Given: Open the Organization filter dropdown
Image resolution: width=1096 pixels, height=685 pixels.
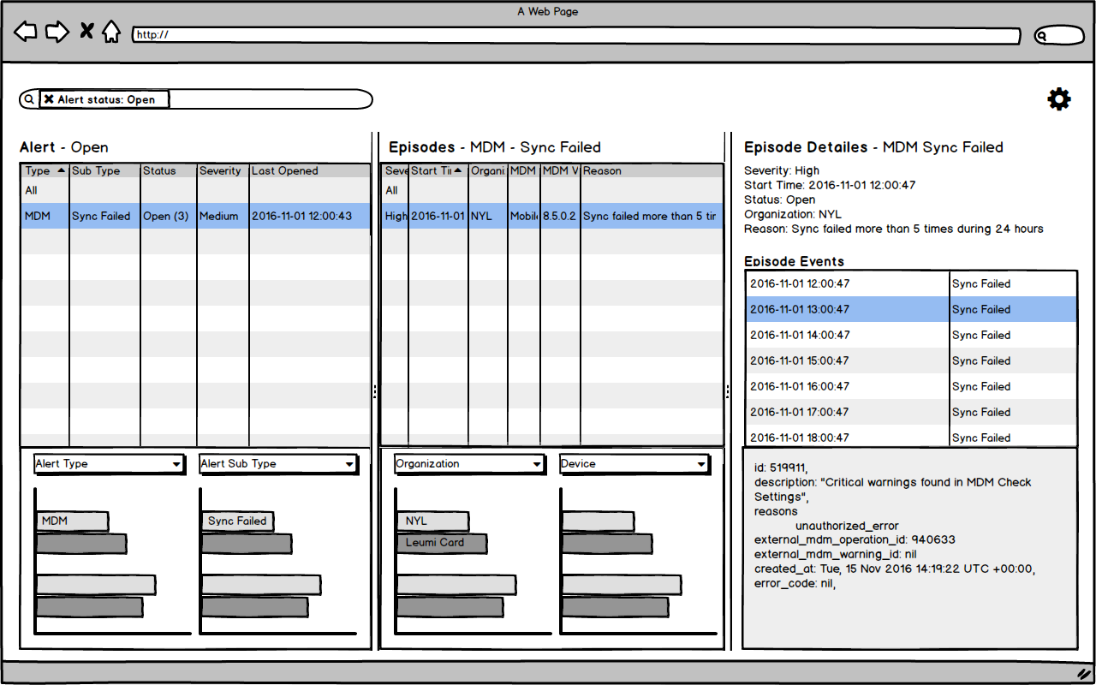Looking at the screenshot, I should 469,463.
